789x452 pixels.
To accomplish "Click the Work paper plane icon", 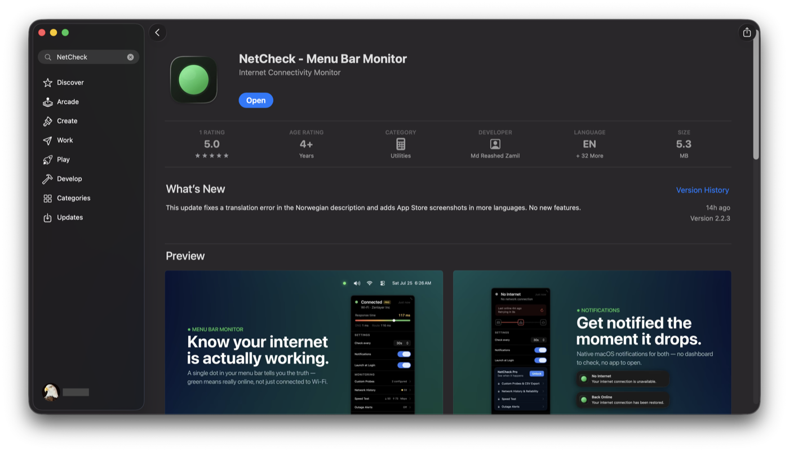I will (x=47, y=140).
